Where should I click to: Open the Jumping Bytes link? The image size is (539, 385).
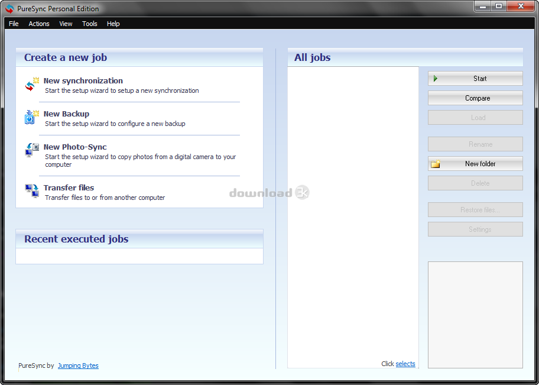[x=78, y=365]
